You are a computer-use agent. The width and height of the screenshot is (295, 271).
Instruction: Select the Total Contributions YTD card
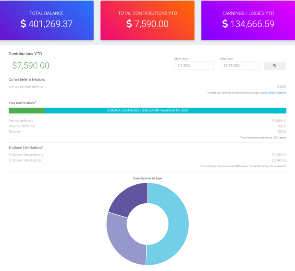147,21
